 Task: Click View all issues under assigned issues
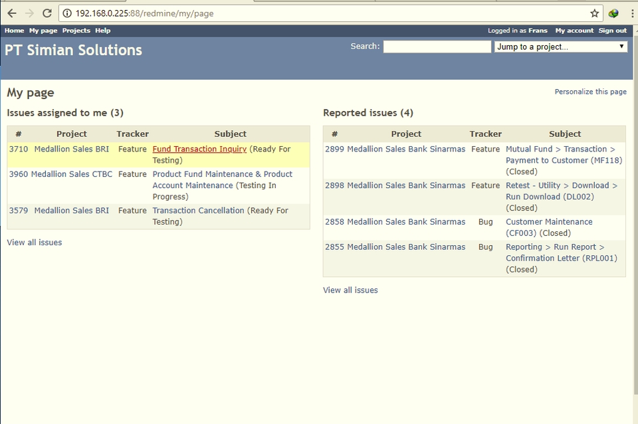click(x=34, y=243)
